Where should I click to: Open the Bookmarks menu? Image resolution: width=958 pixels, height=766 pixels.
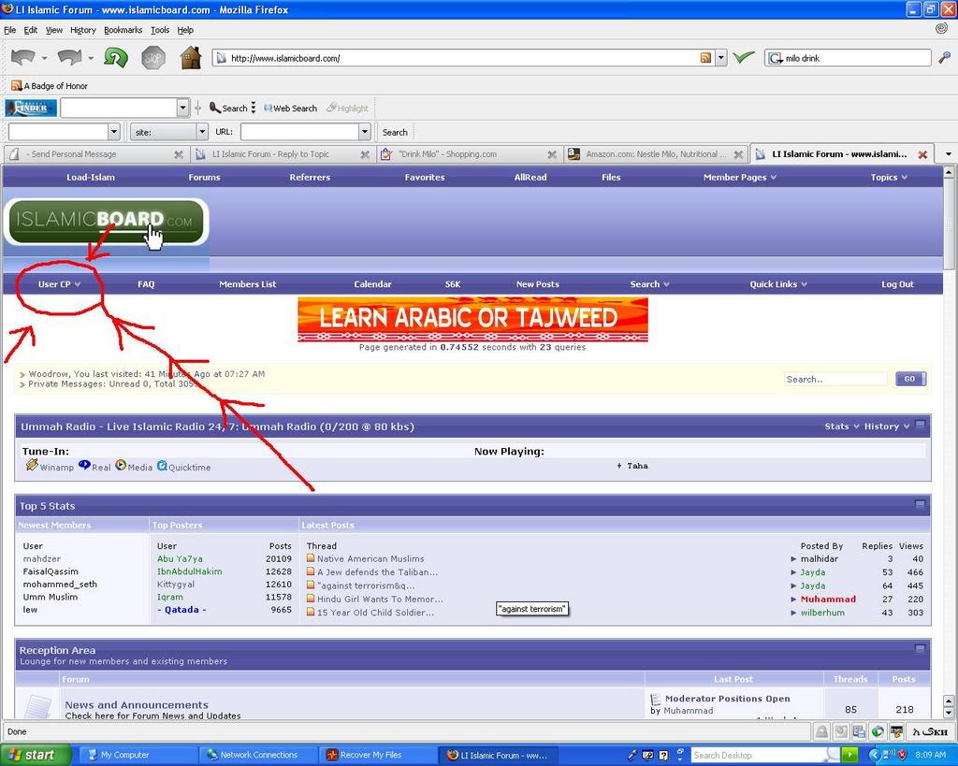pyautogui.click(x=123, y=30)
